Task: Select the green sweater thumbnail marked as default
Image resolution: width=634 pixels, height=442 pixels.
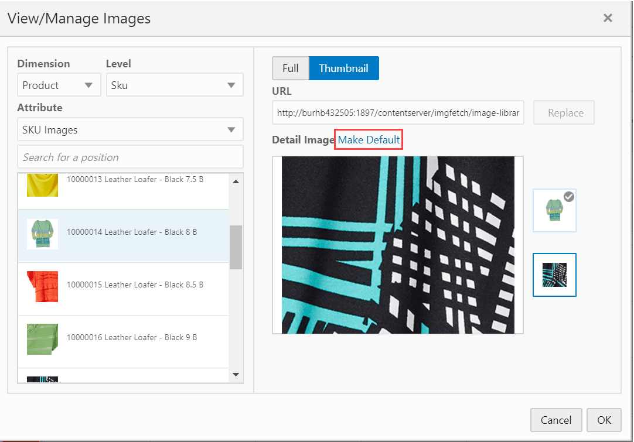Action: click(554, 210)
